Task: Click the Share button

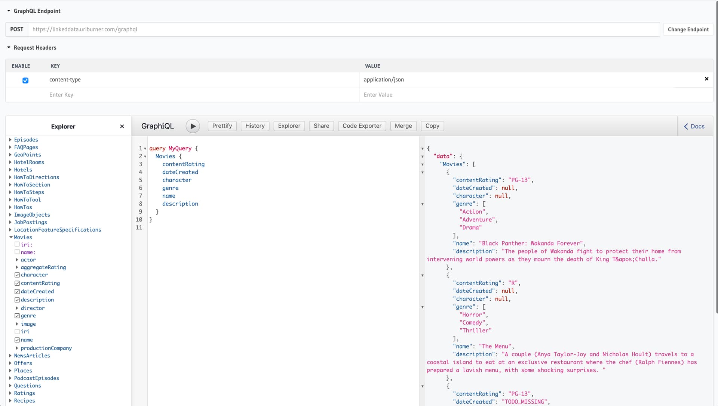Action: point(321,126)
